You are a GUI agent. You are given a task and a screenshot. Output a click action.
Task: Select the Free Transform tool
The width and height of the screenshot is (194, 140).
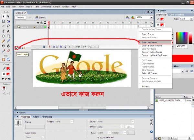[x=4, y=21]
